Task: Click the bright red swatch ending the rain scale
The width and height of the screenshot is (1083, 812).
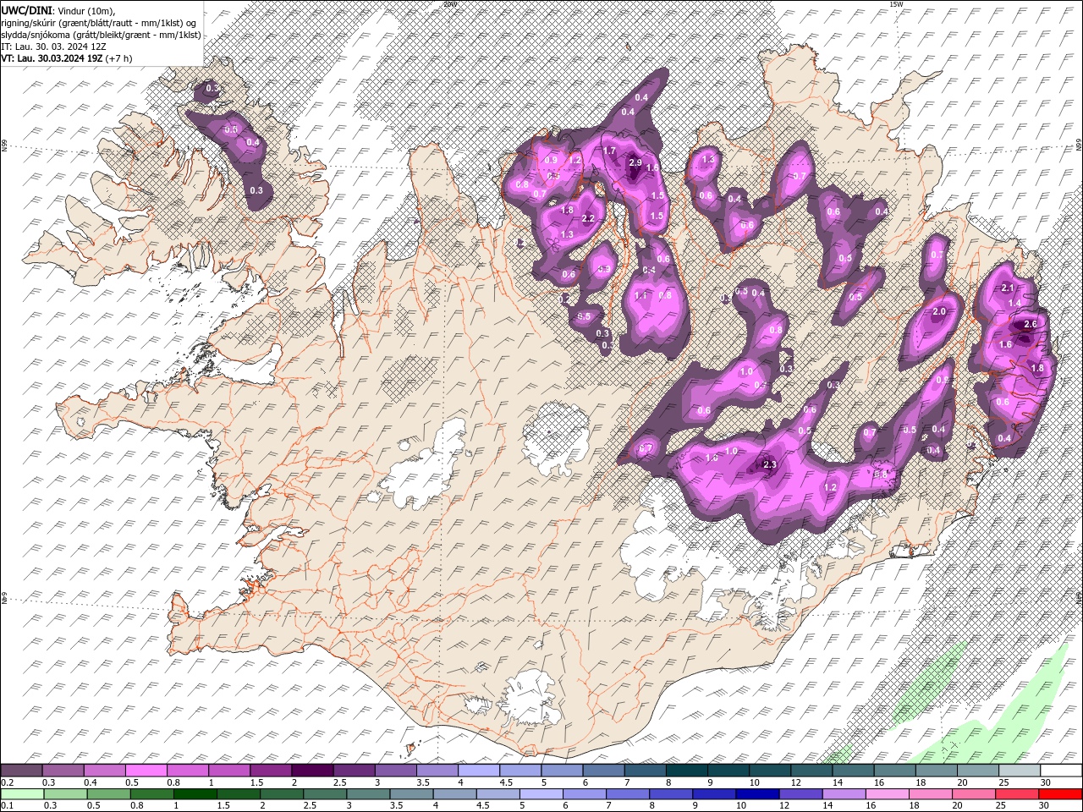Action: point(1060,794)
